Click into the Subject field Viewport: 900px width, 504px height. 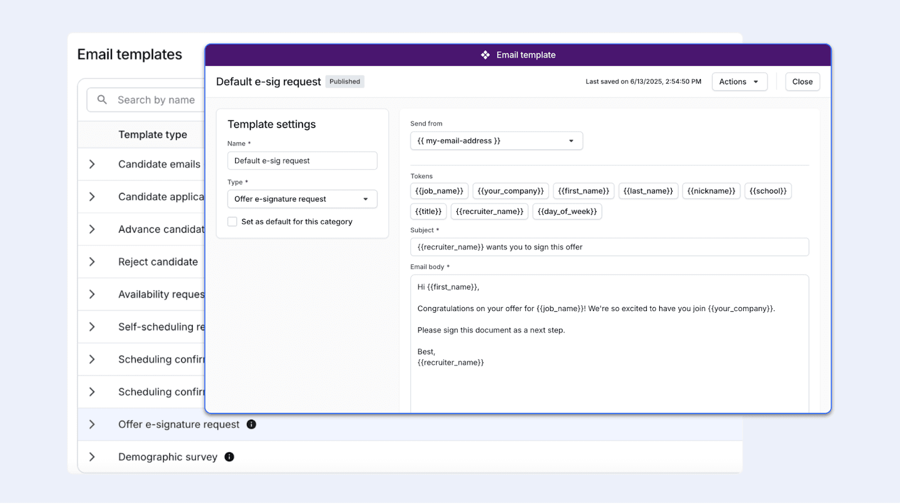click(x=609, y=247)
